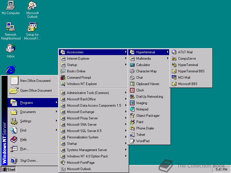Select Open Office Document in Start menu

33,91
